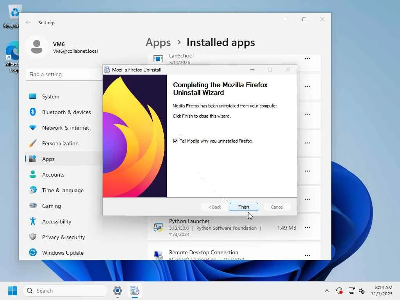Click the Privacy & security shield icon
Viewport: 400px width, 300px height.
coord(33,237)
